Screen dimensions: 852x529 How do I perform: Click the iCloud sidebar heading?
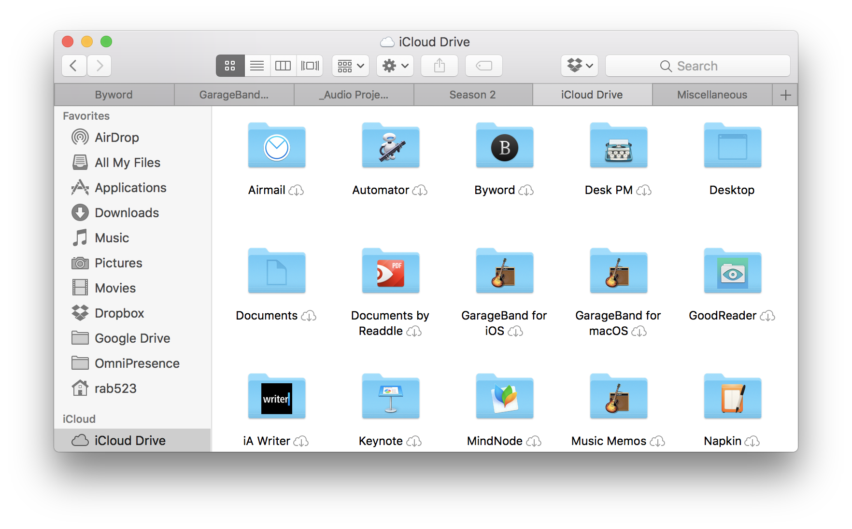pyautogui.click(x=79, y=419)
